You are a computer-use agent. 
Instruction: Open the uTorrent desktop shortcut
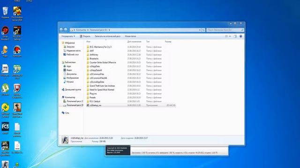5,90
